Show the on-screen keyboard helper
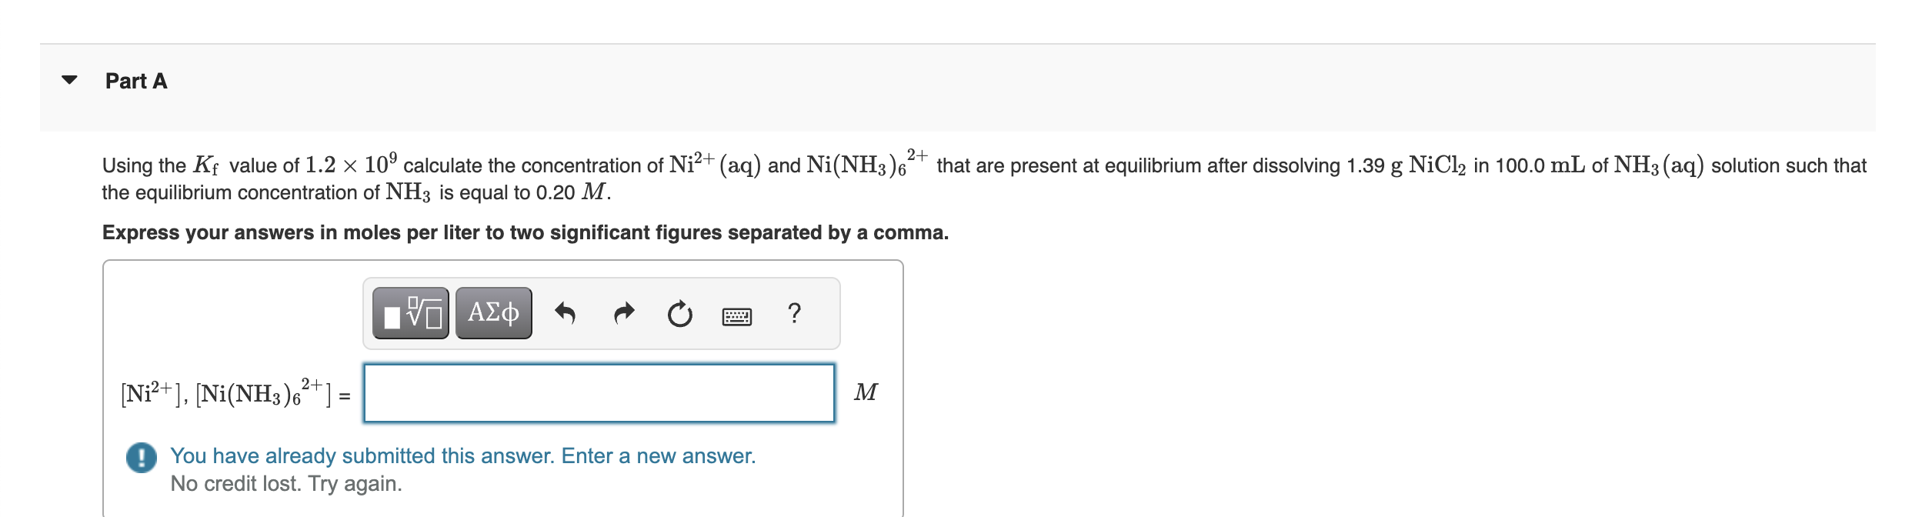This screenshot has height=517, width=1912. tap(738, 314)
